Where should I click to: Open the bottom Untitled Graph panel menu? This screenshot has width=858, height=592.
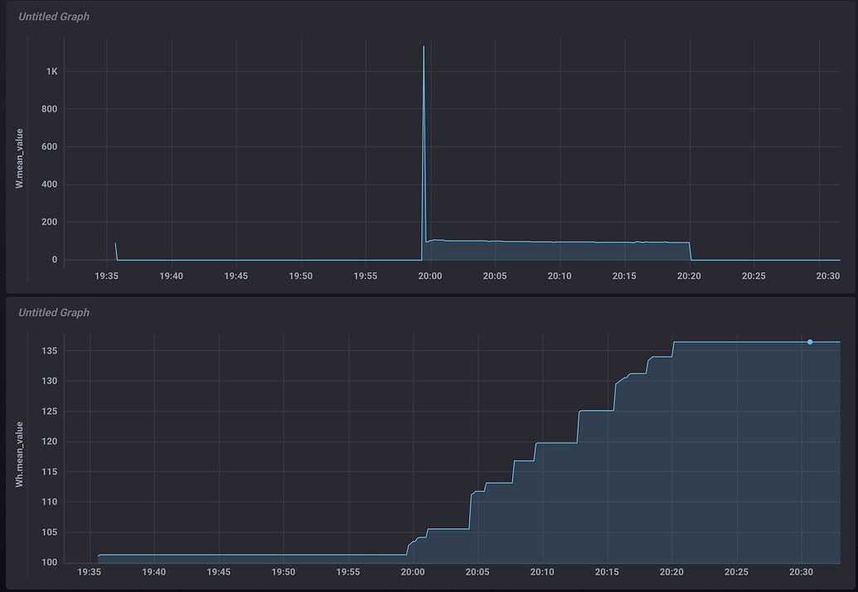tap(54, 312)
